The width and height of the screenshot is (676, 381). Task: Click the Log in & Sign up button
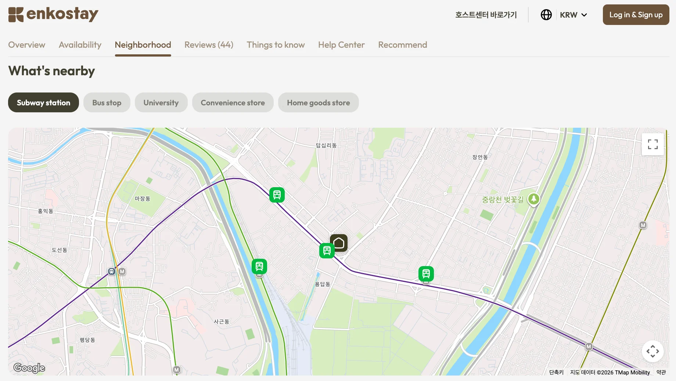[x=636, y=15]
